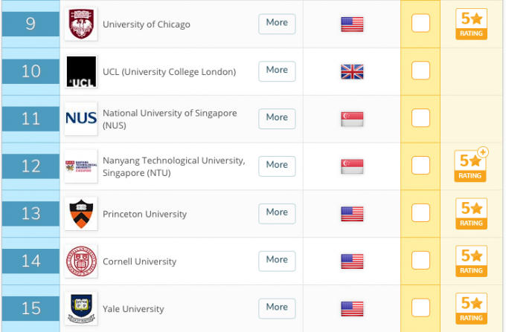Click the Singapore flag for NUS

pos(352,119)
